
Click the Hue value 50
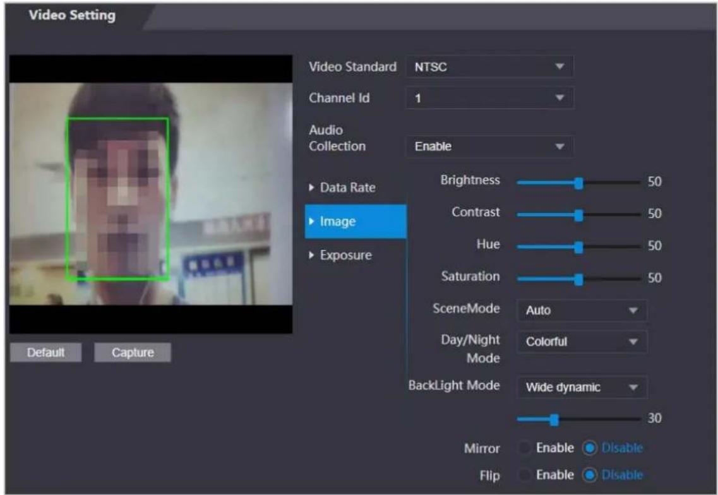point(655,246)
